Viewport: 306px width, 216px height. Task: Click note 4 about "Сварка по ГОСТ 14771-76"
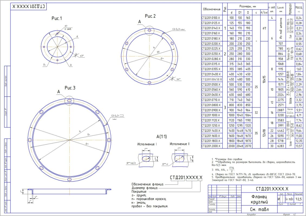(x=254, y=174)
